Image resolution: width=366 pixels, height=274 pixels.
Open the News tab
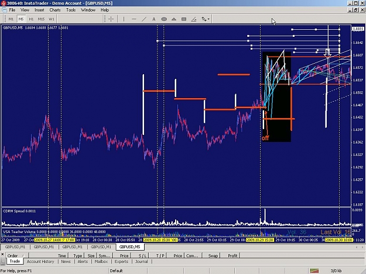point(66,261)
